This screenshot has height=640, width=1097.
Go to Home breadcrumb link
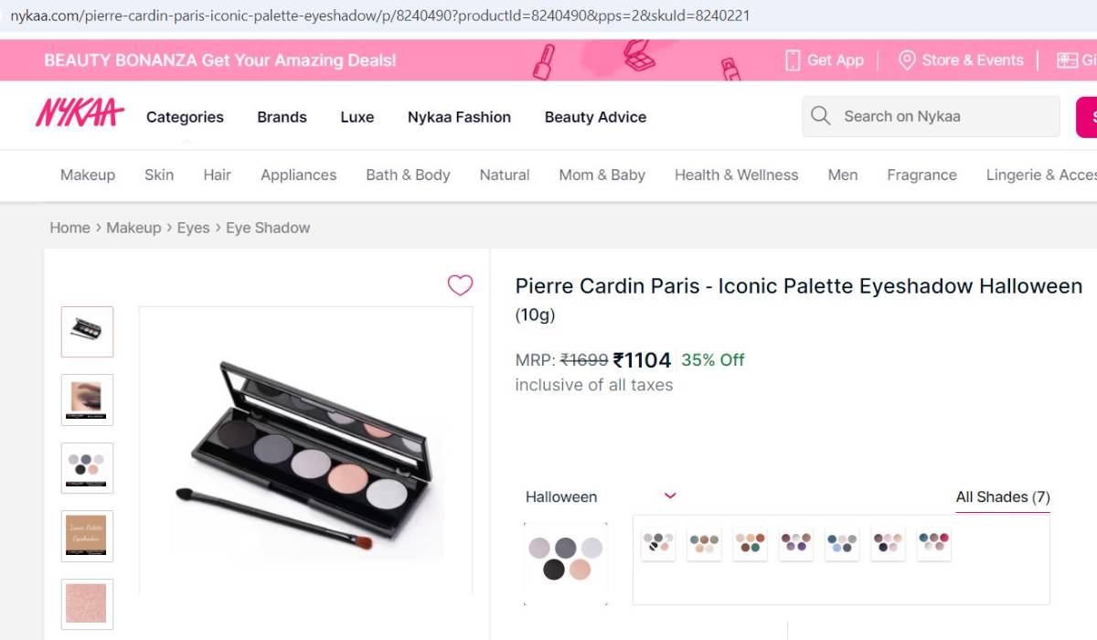click(69, 228)
